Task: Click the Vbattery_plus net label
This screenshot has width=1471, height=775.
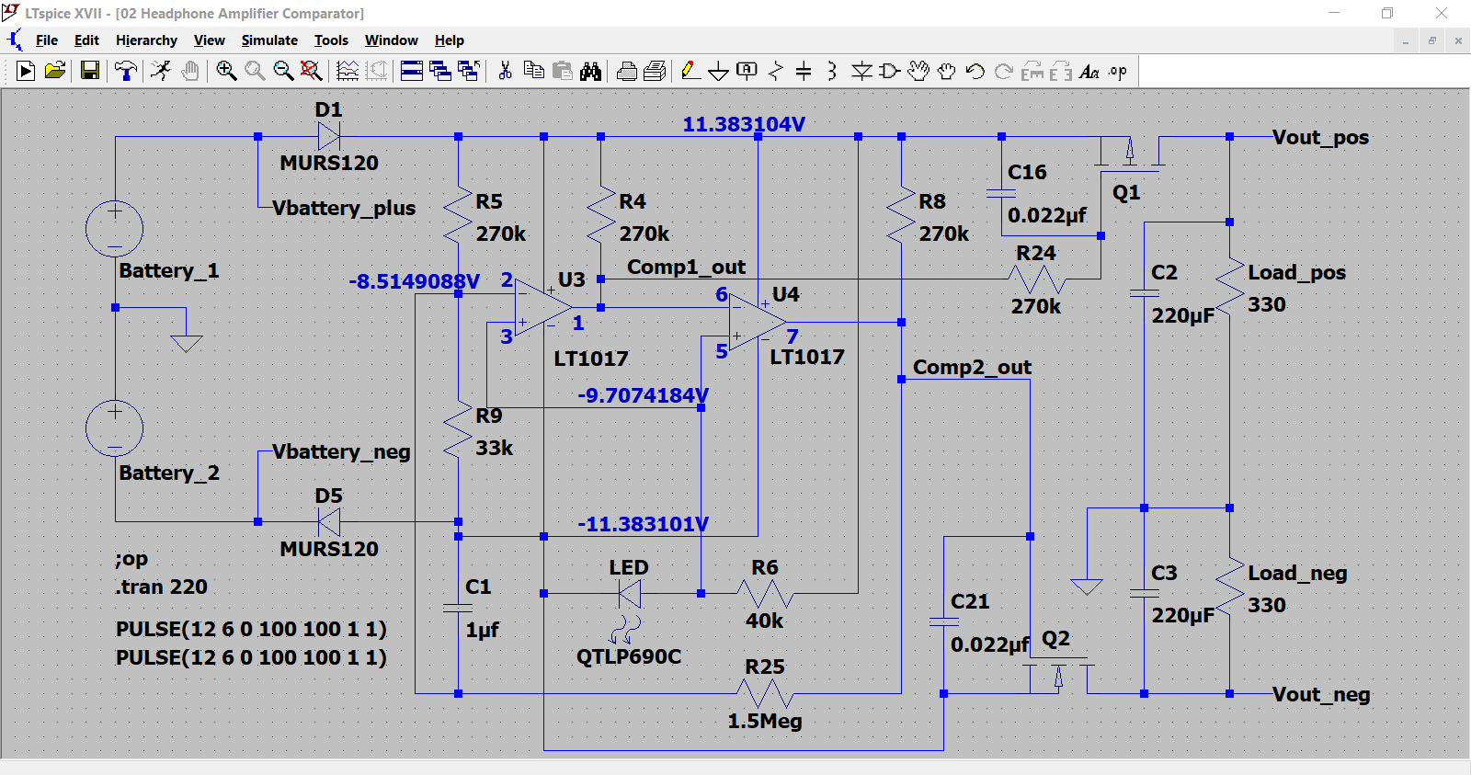Action: [x=344, y=208]
